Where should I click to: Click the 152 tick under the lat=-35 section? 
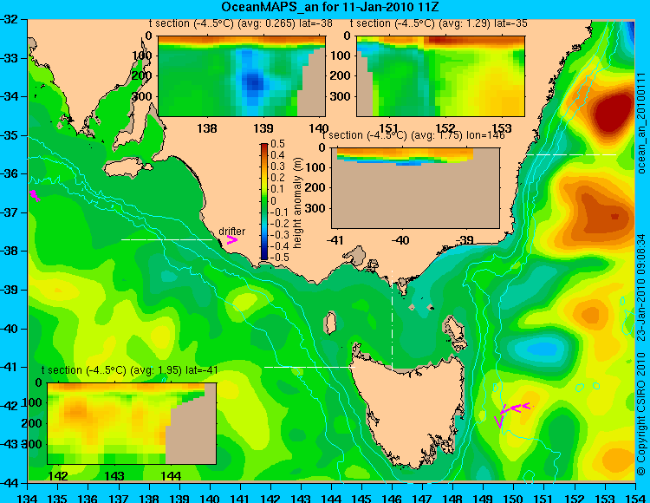point(445,127)
